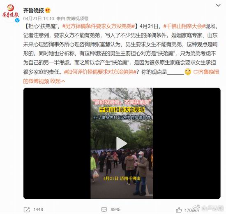Click the comment count 8945
The width and height of the screenshot is (226, 214).
point(115,209)
